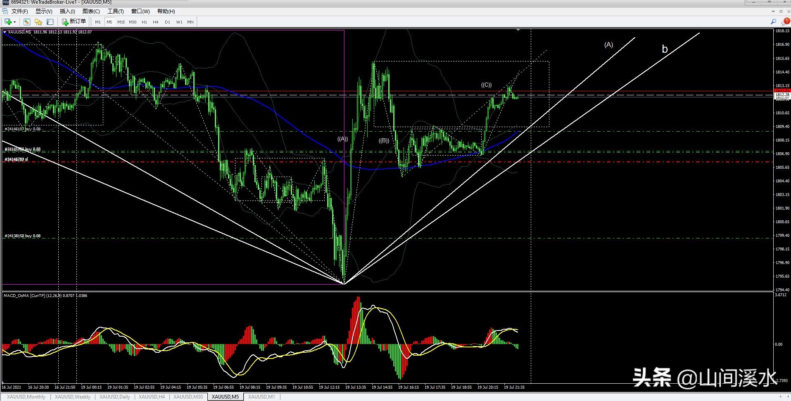Open the 帮助(H) menu
The height and width of the screenshot is (401, 791).
(x=166, y=12)
